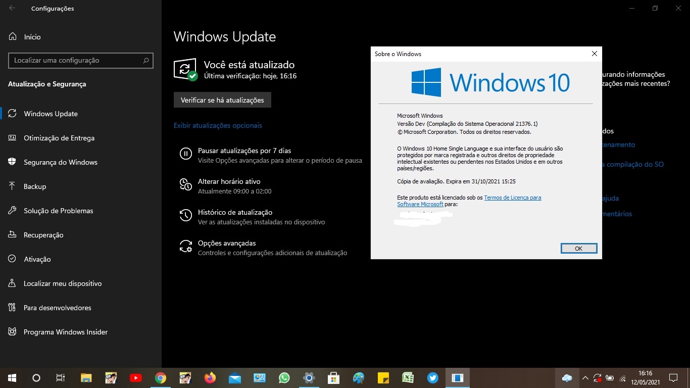Open Otimização de Entrega section
Viewport: 690px width, 388px height.
click(81, 138)
